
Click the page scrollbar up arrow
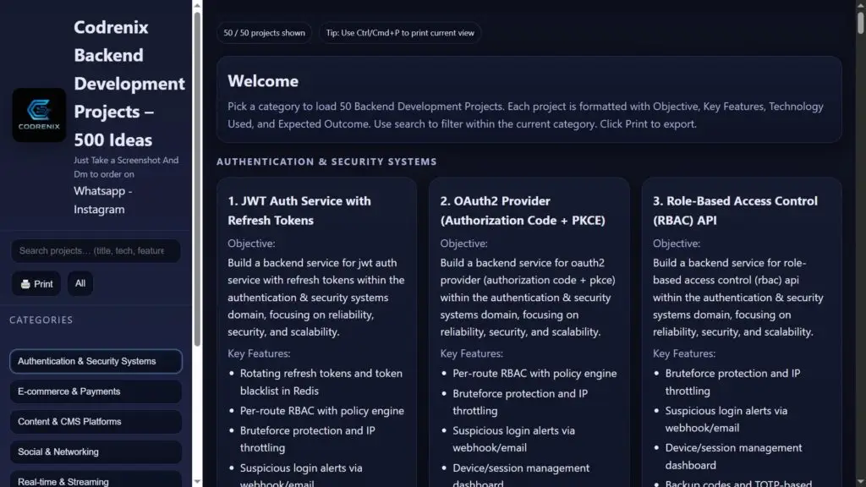point(860,5)
